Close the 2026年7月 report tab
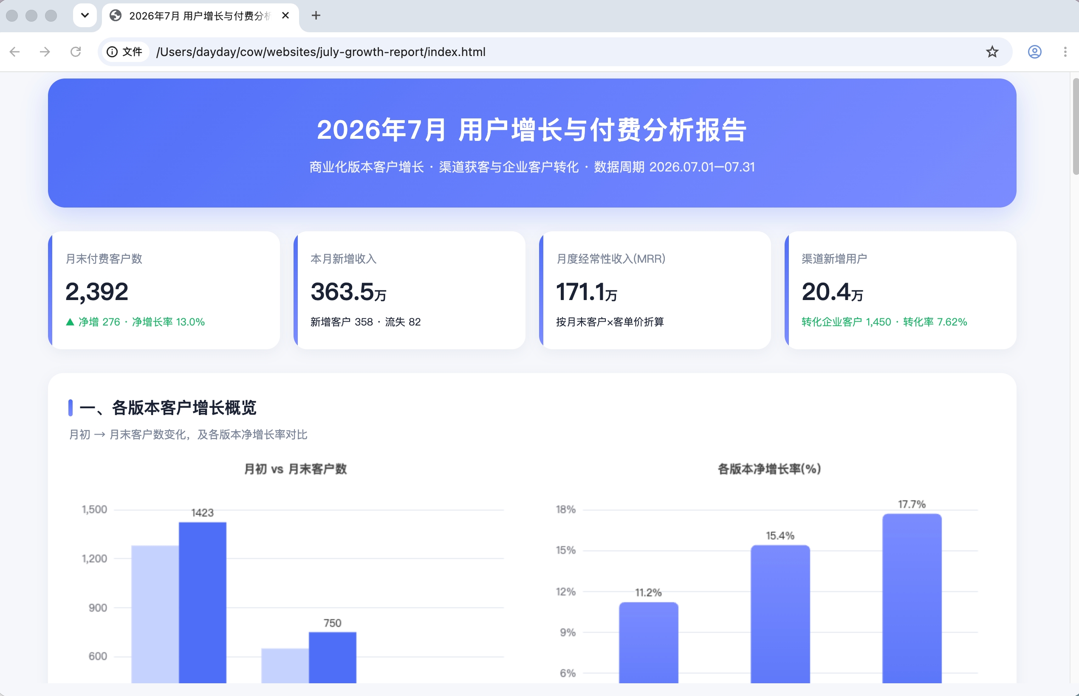 click(x=285, y=16)
